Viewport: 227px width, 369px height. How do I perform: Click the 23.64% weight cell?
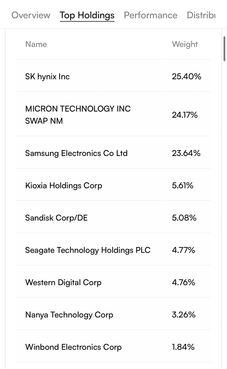pos(186,153)
